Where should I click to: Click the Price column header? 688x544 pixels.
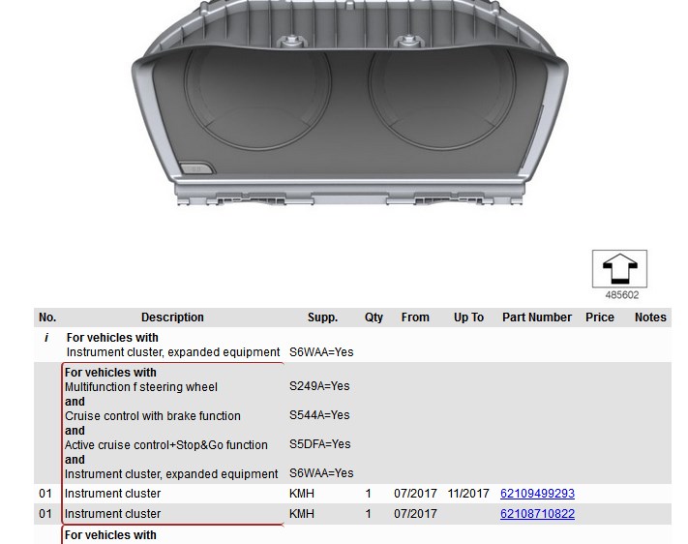tap(599, 317)
